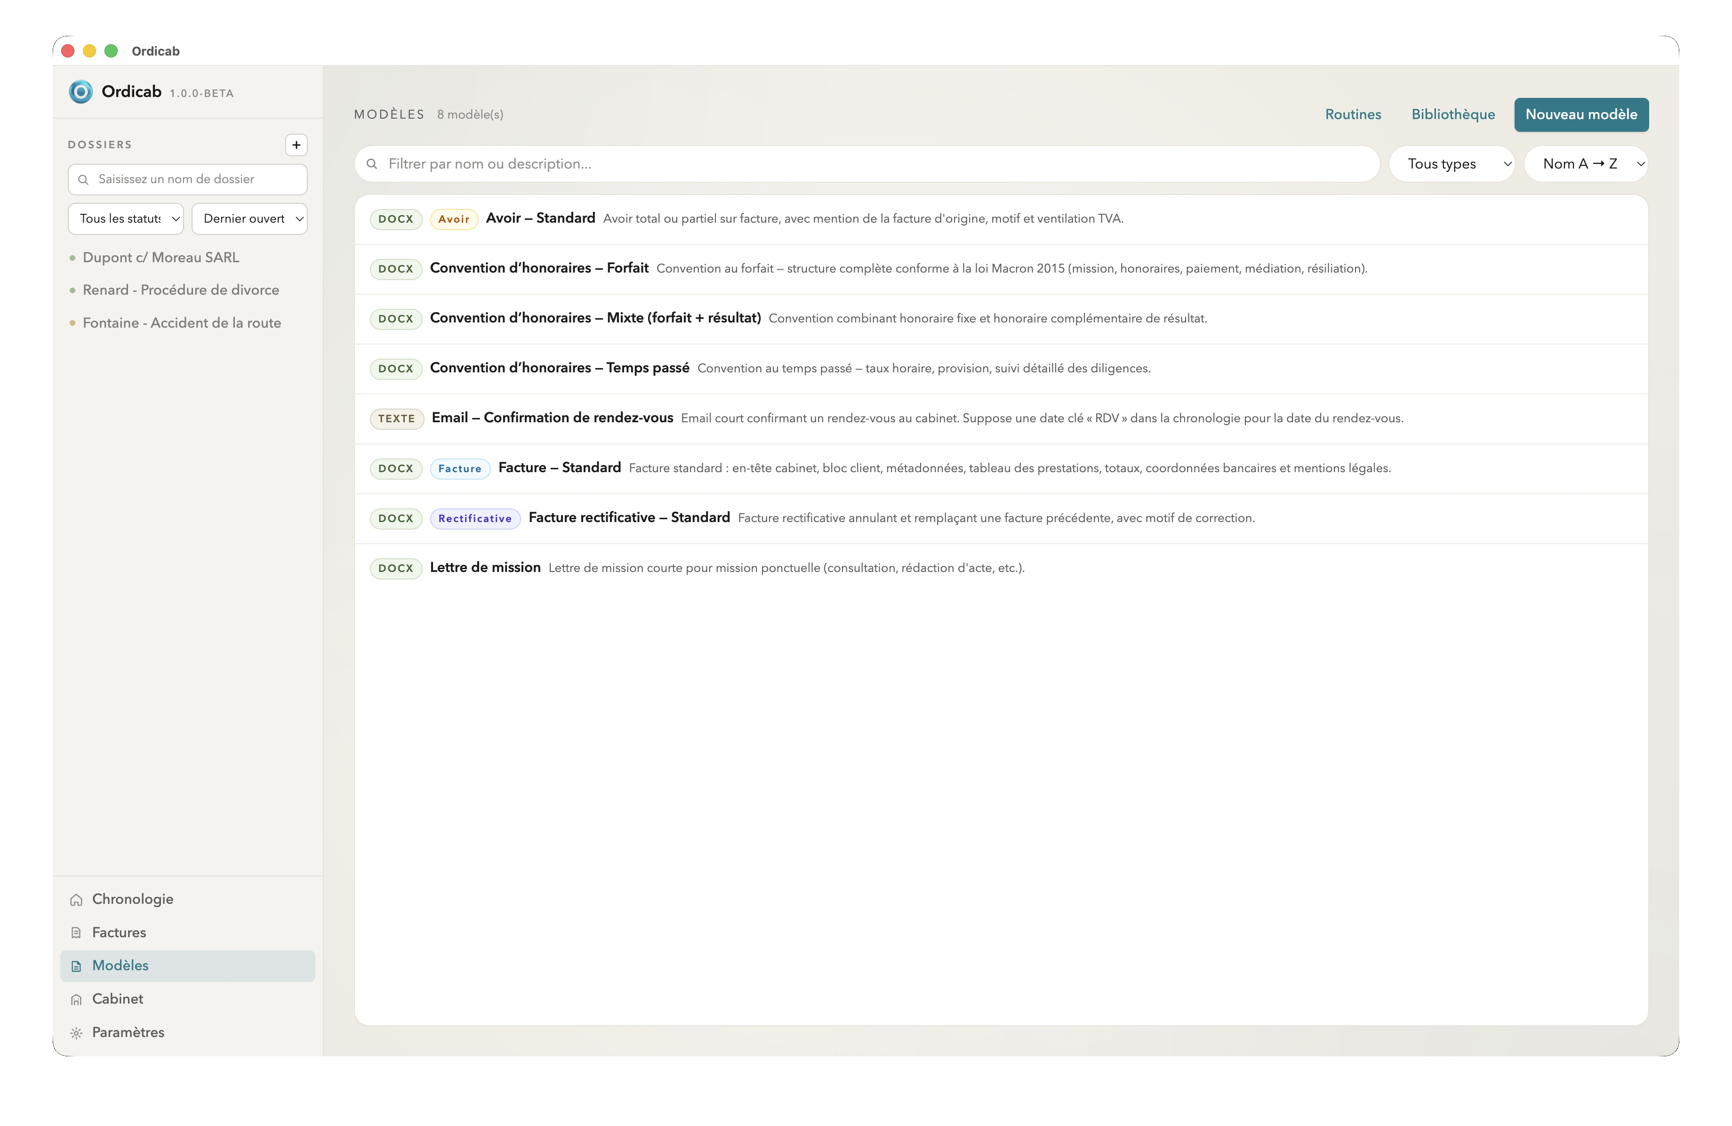
Task: Click the purple Rectificative tag badge
Action: point(475,519)
